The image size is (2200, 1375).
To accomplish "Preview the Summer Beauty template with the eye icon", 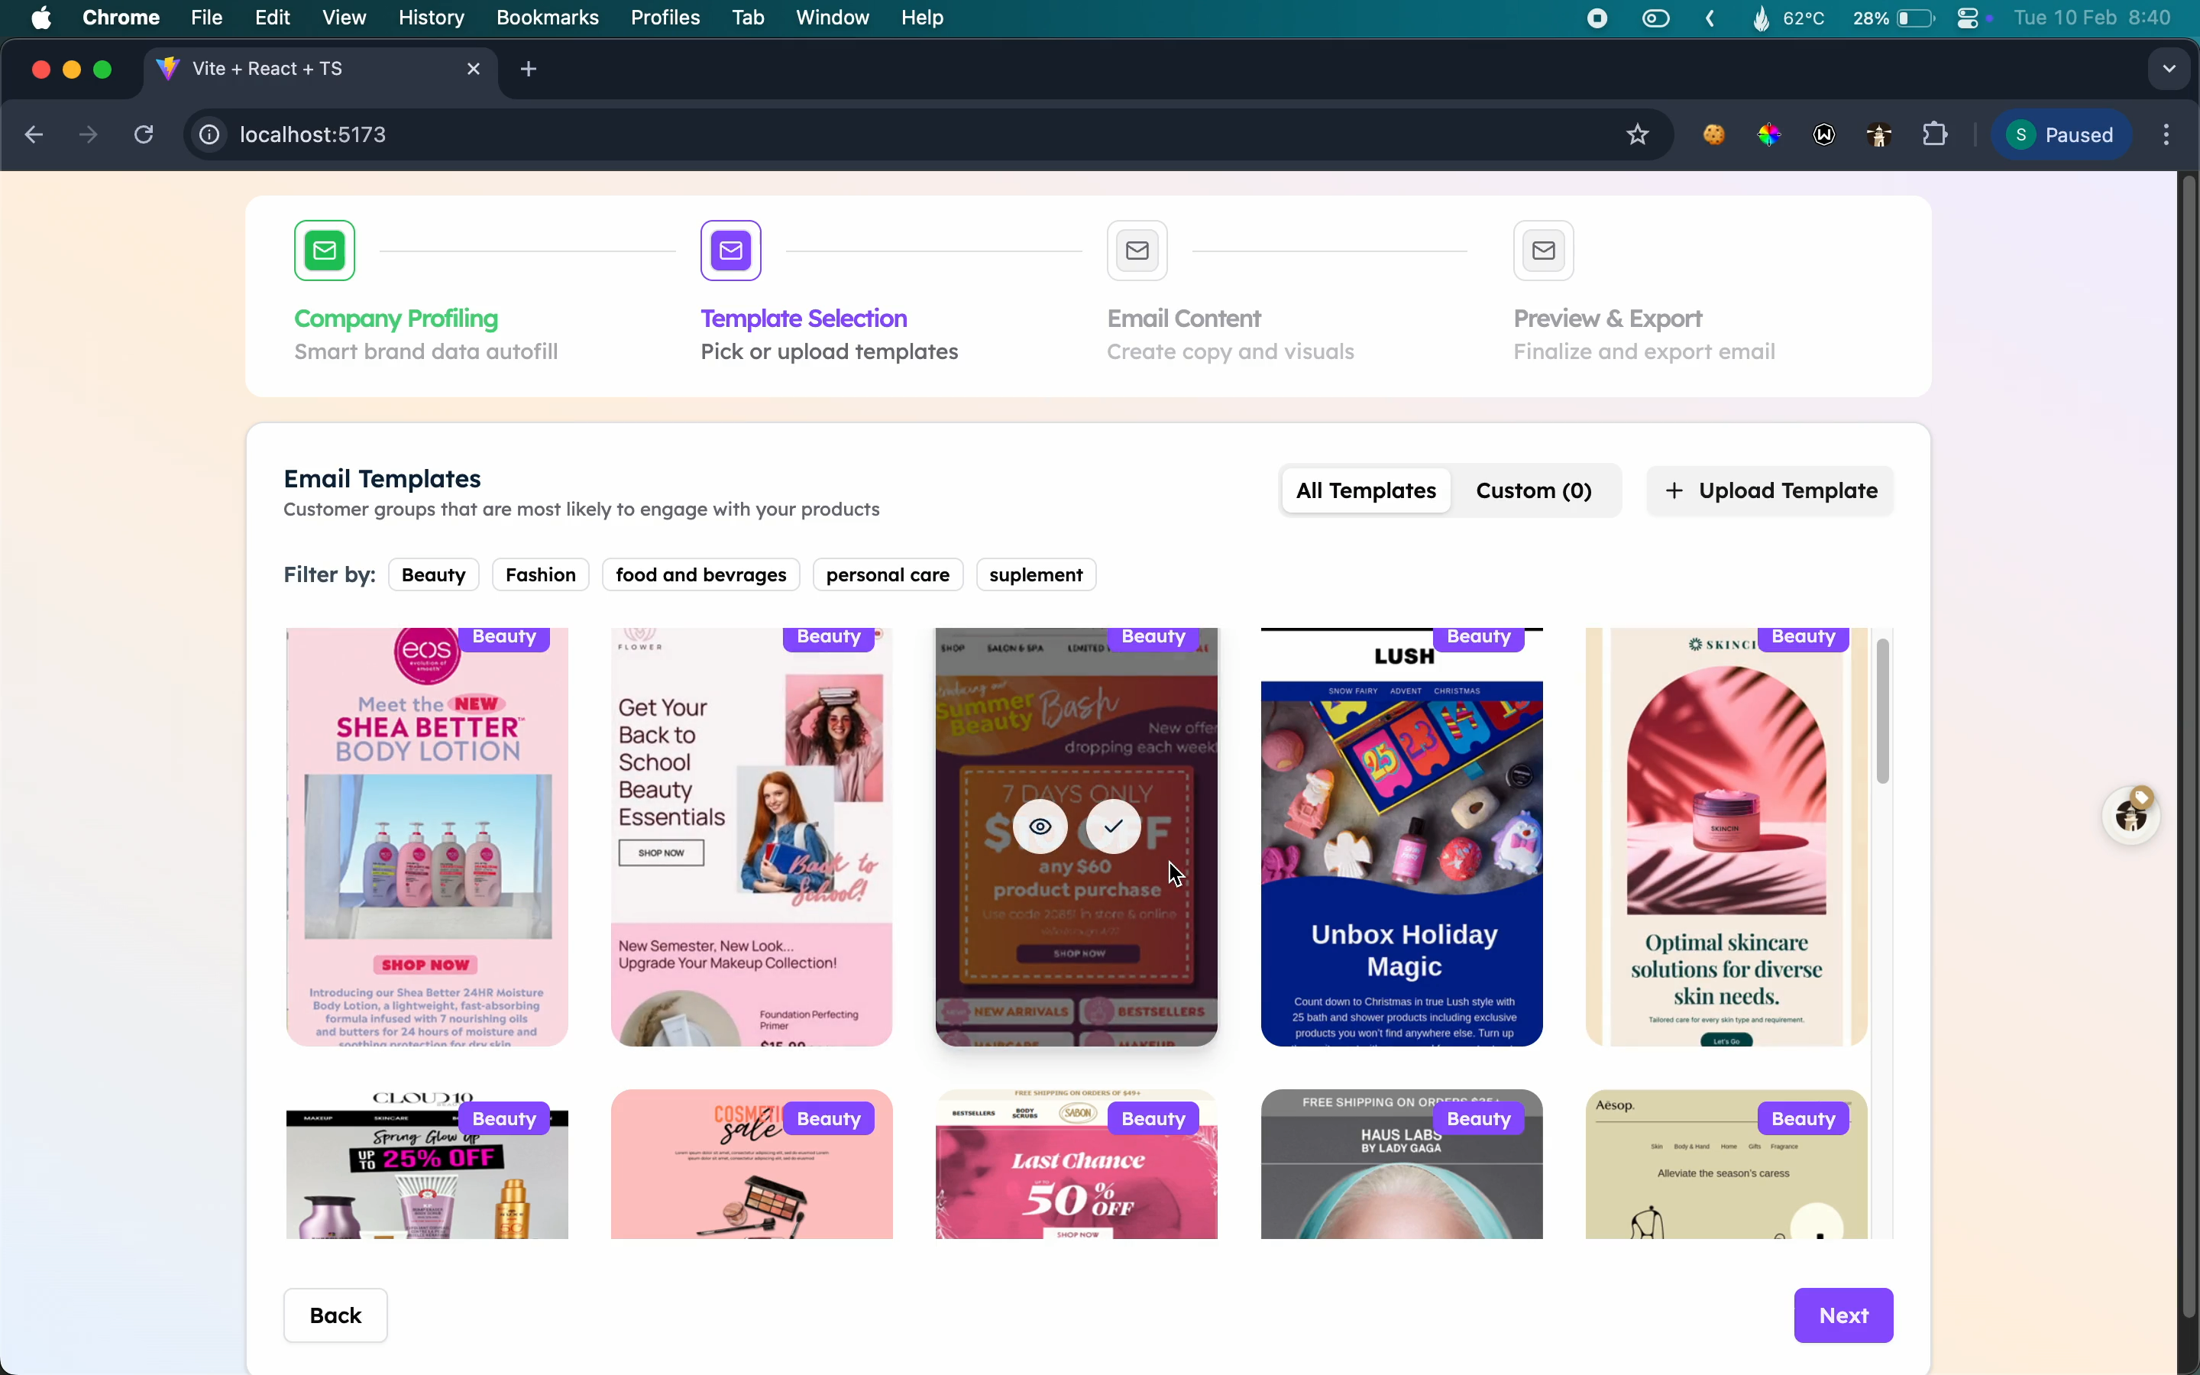I will point(1040,827).
